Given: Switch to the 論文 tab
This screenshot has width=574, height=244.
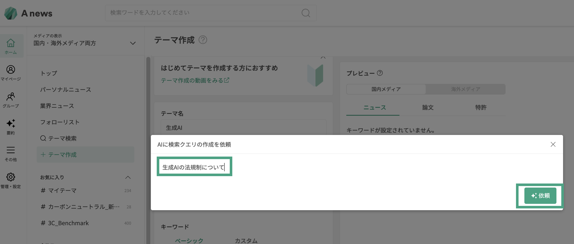Looking at the screenshot, I should (x=428, y=108).
